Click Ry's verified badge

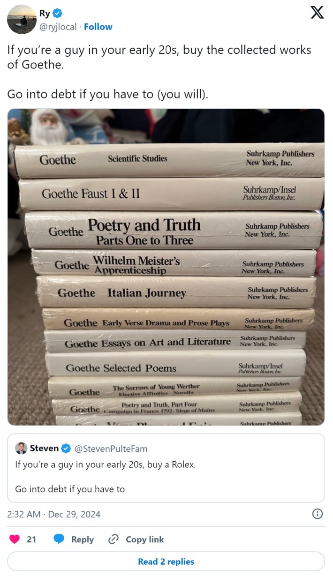[57, 14]
